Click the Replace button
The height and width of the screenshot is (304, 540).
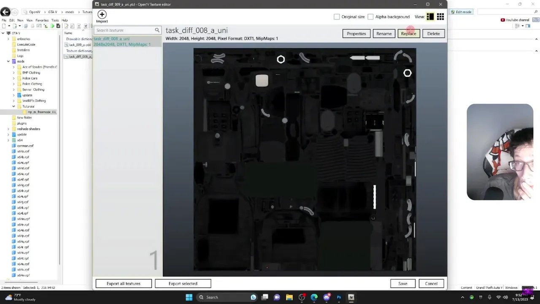click(x=408, y=34)
